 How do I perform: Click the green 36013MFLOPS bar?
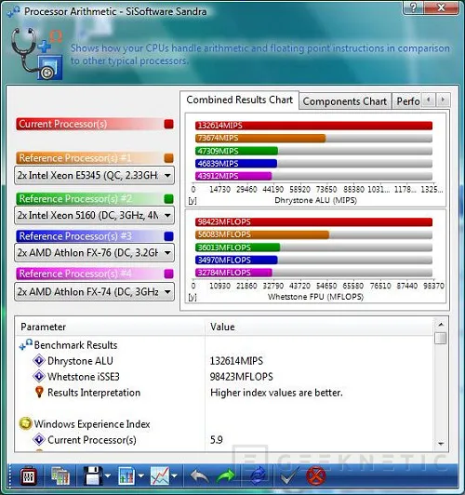(x=237, y=247)
